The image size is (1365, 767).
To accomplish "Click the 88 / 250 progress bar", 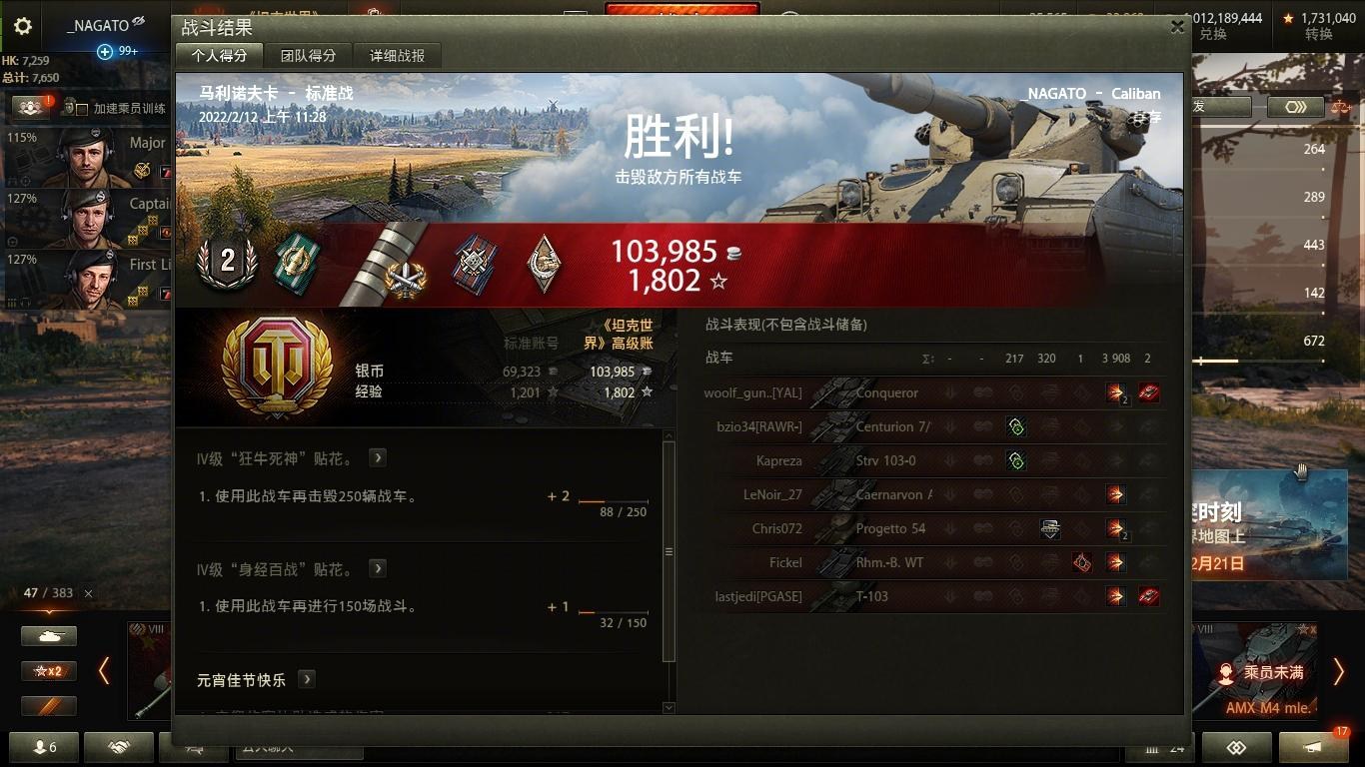I will click(614, 501).
